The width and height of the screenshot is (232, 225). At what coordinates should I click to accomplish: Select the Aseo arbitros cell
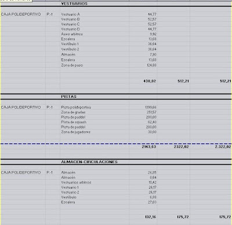[x=72, y=34]
